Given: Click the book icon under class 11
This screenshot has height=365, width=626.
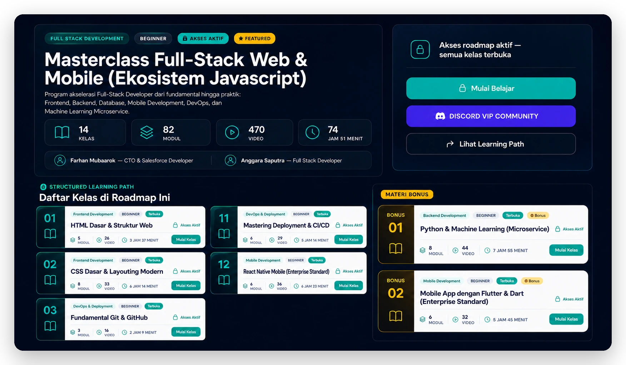Looking at the screenshot, I should [x=224, y=234].
